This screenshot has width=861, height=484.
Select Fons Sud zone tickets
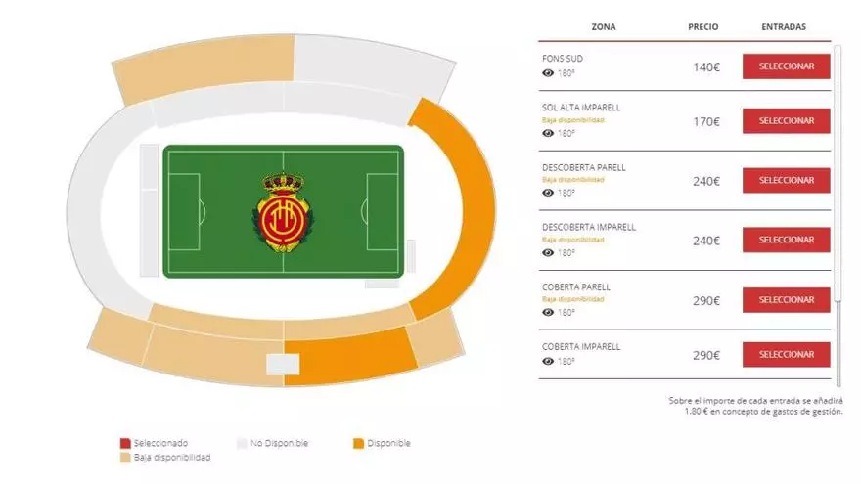point(786,66)
